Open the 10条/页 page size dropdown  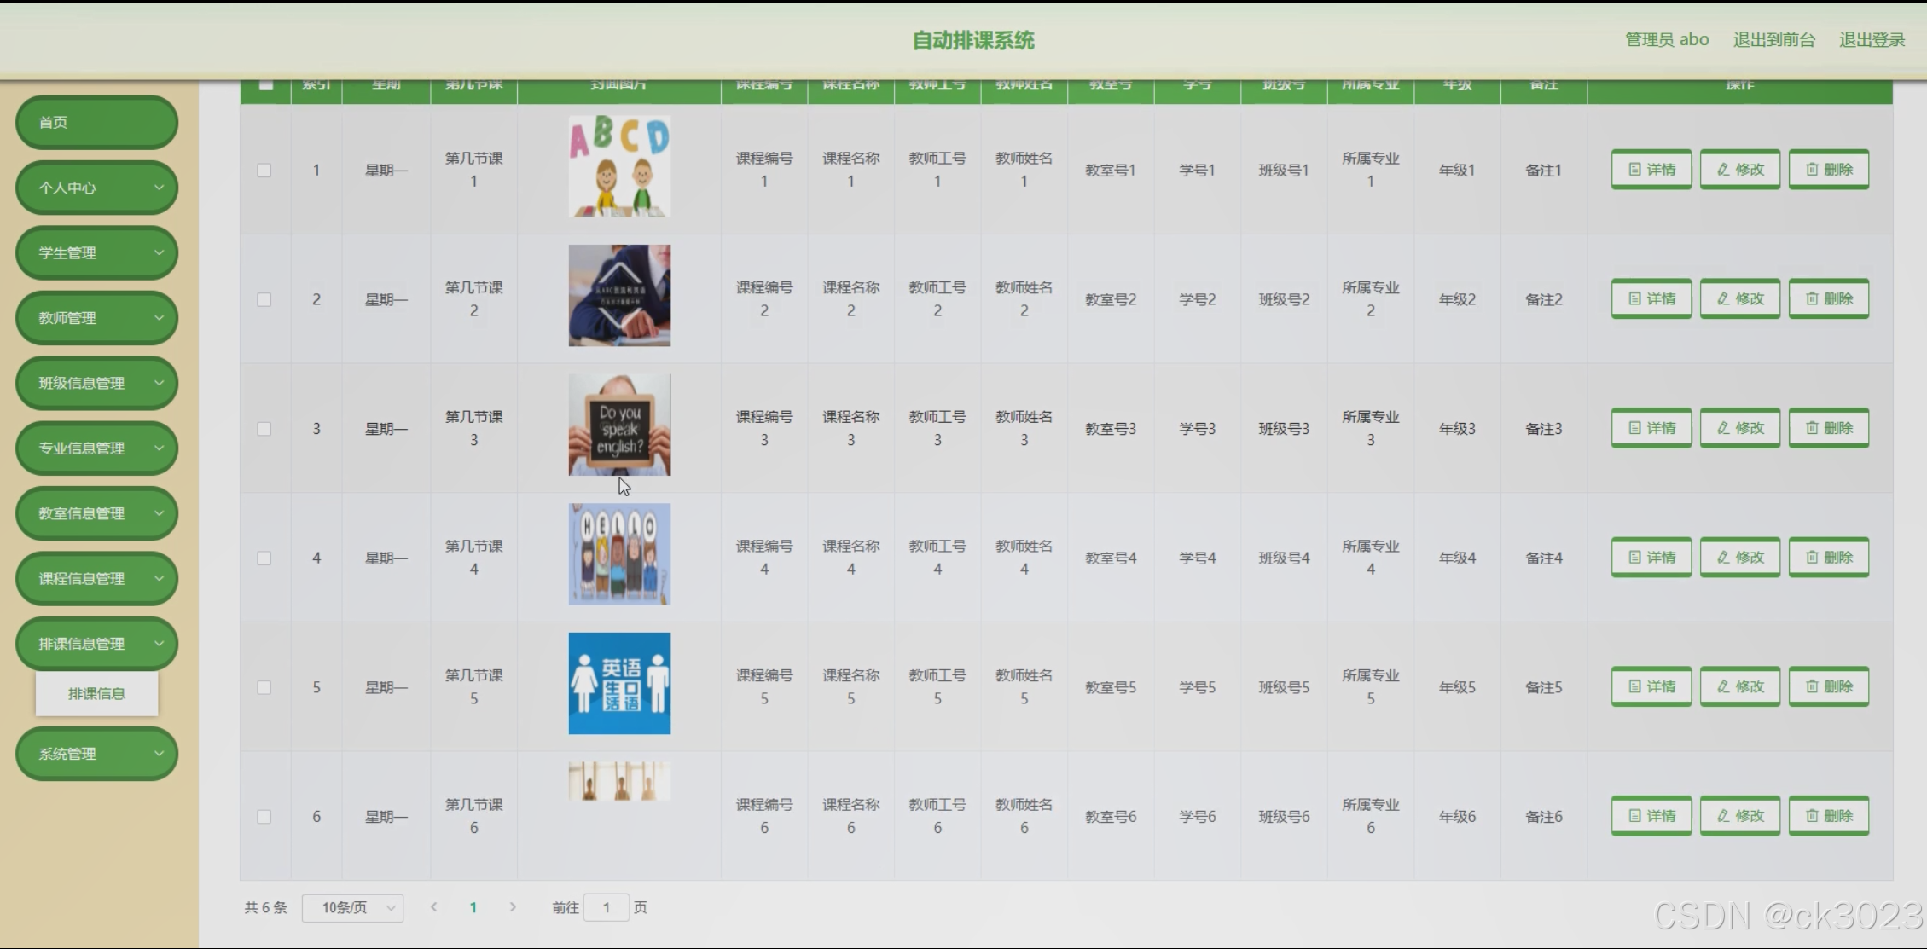coord(352,908)
